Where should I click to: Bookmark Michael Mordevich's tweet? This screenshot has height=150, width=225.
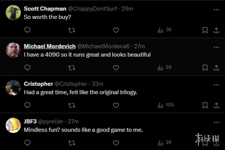coord(205,68)
